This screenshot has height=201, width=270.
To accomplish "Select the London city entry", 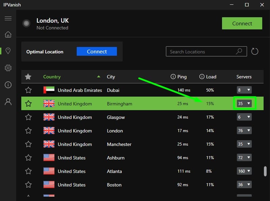I will pyautogui.click(x=115, y=131).
